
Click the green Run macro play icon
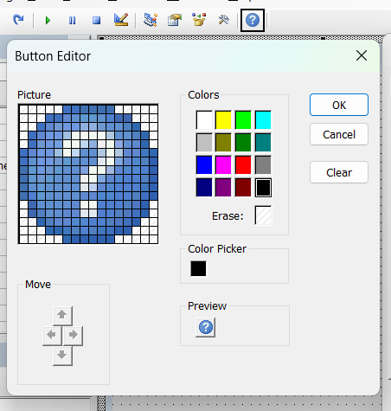click(x=48, y=21)
